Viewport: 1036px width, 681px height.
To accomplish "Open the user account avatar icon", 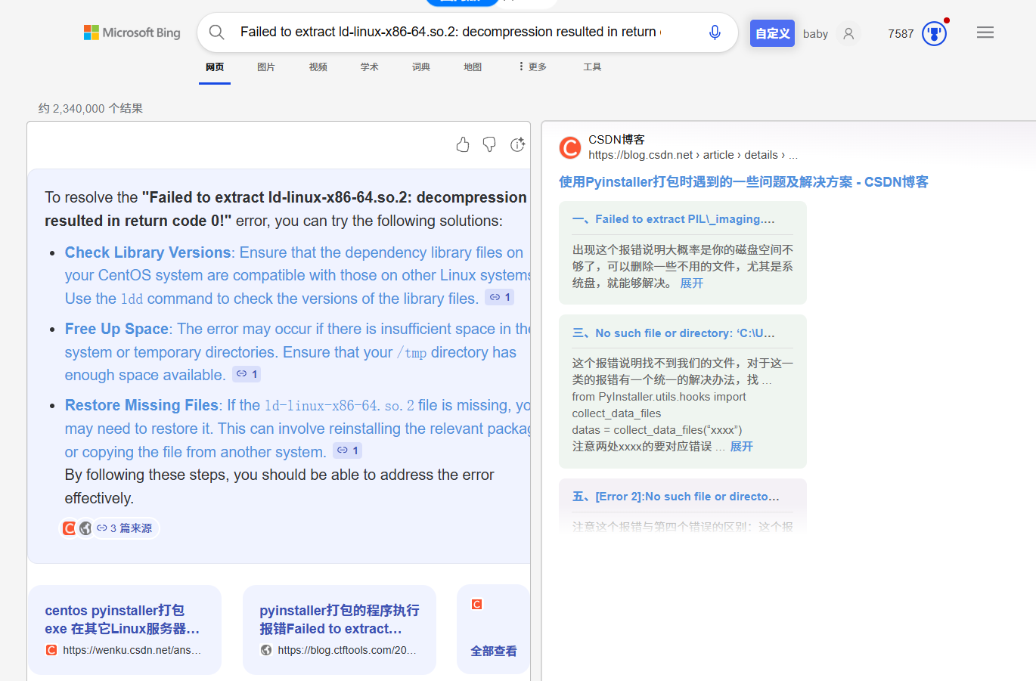I will (848, 33).
